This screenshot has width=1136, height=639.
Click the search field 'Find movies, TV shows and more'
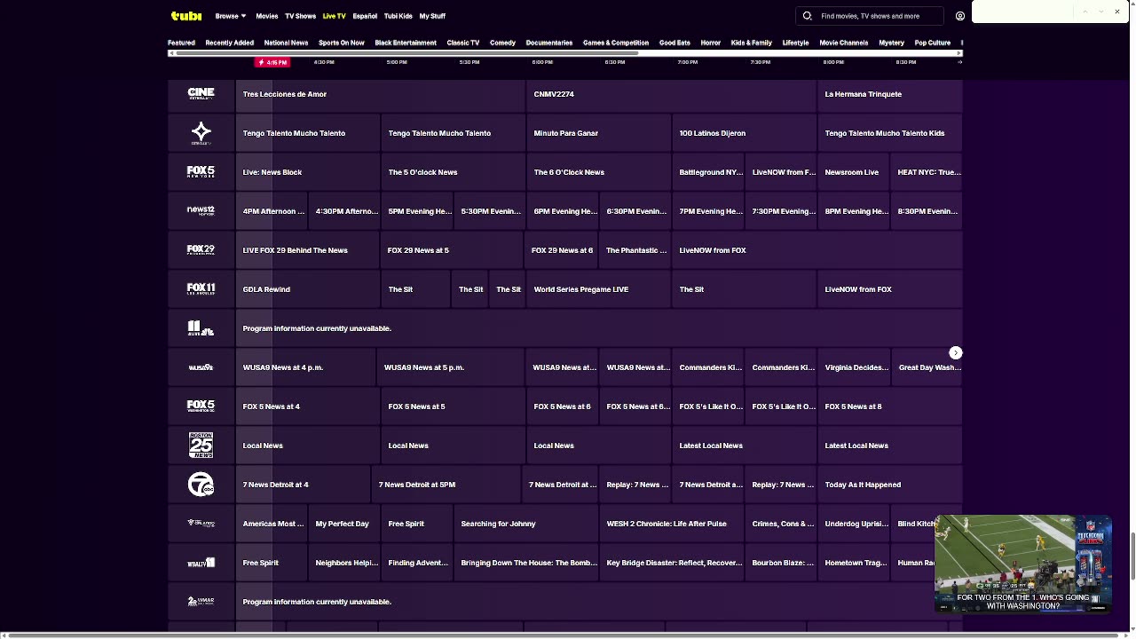[870, 16]
